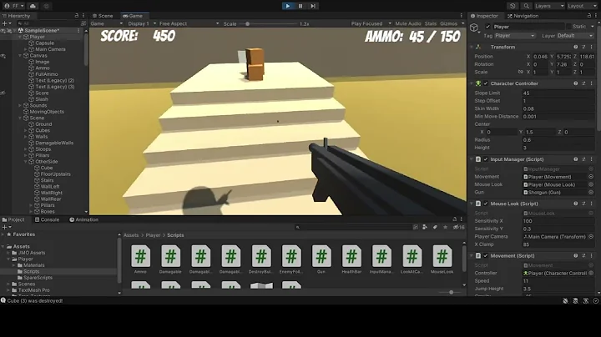This screenshot has height=337, width=601.
Task: Open the Layer dropdown set to Default
Action: pyautogui.click(x=575, y=36)
